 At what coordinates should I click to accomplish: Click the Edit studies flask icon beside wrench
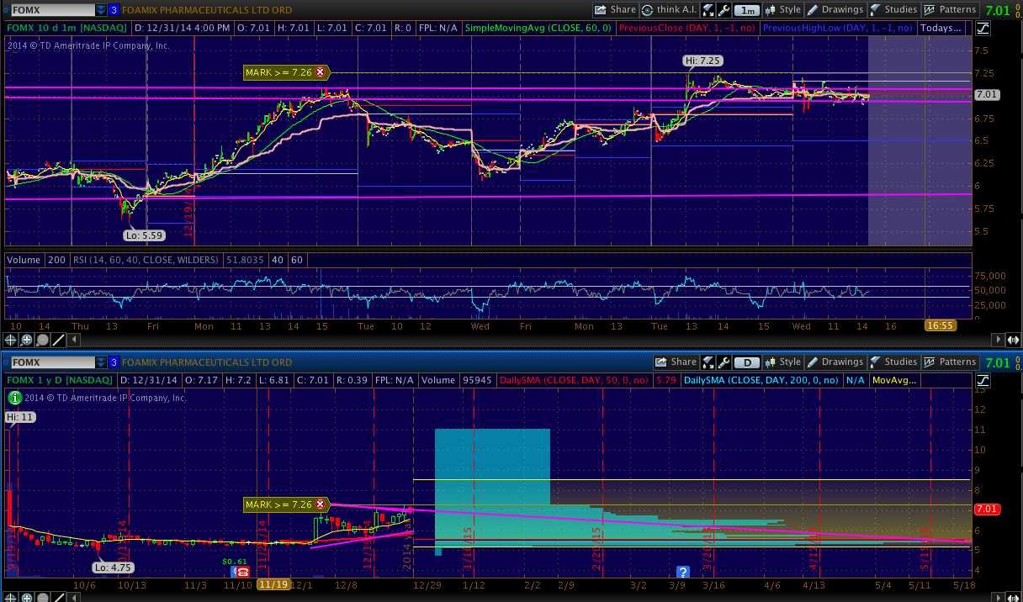coord(708,10)
